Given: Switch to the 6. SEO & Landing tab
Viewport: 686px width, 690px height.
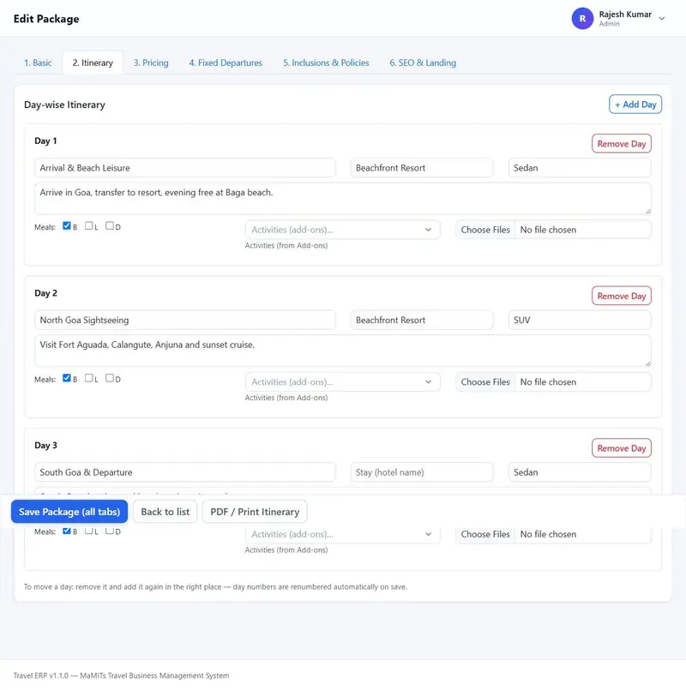Looking at the screenshot, I should [x=423, y=63].
